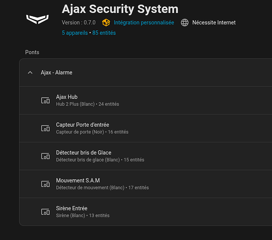This screenshot has width=272, height=240.
Task: Click the orange custom integration box icon
Action: pos(106,23)
